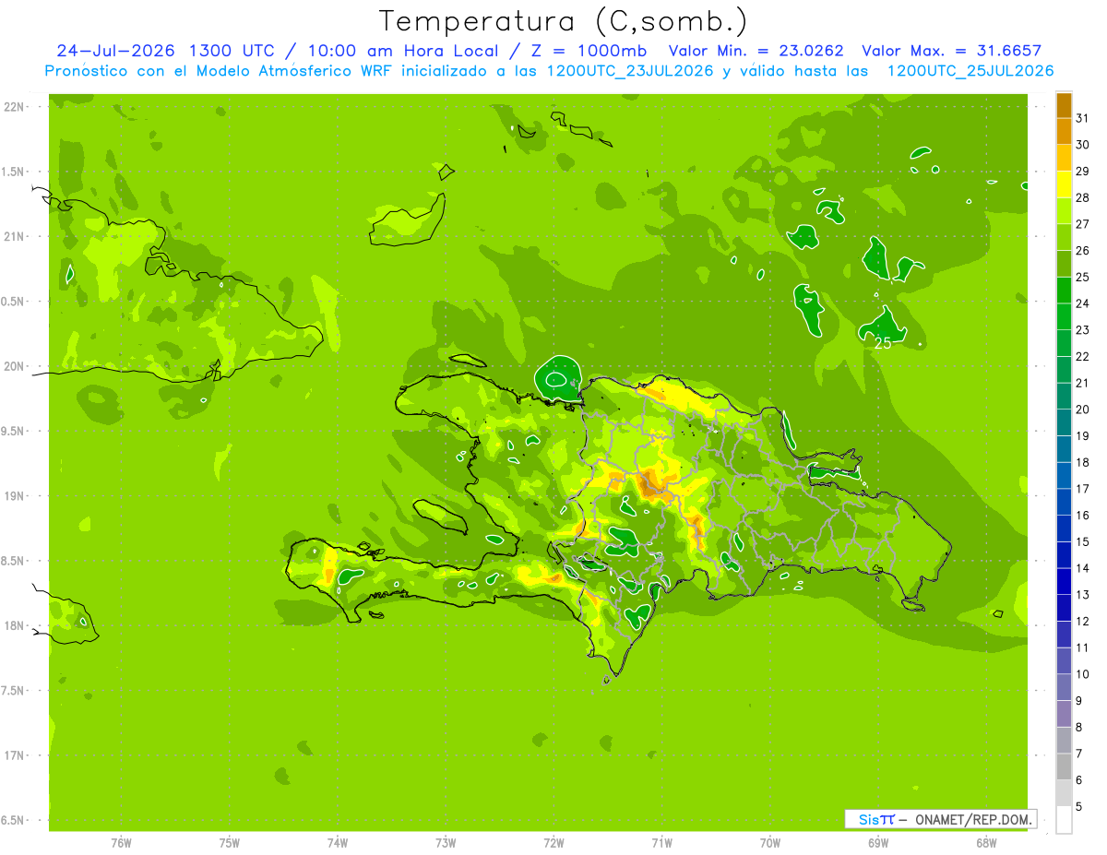1107x855 pixels.
Task: Click the 74W longitude label
Action: 338,843
